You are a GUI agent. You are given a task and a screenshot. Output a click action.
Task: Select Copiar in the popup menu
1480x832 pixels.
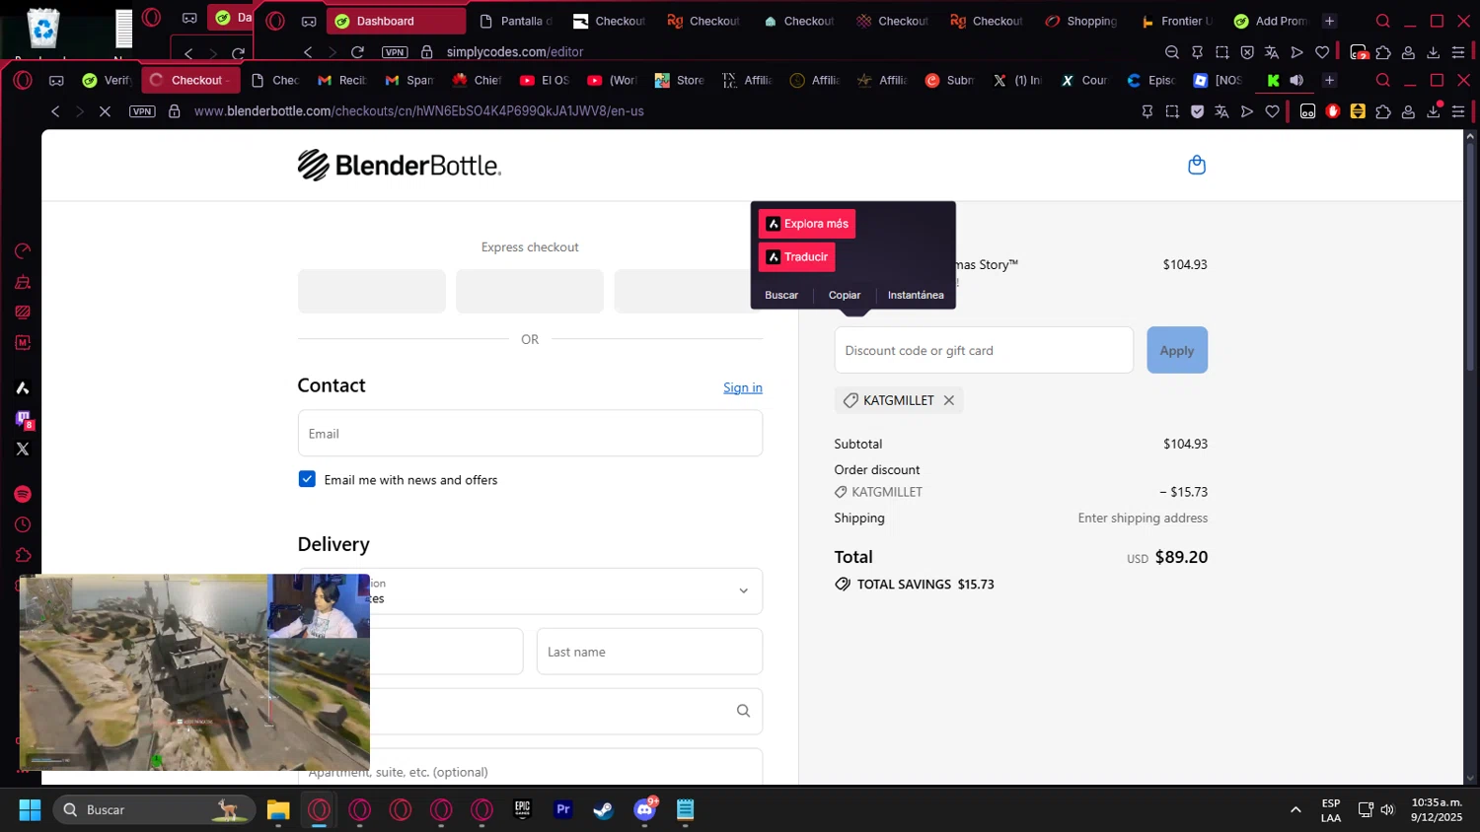click(x=845, y=295)
